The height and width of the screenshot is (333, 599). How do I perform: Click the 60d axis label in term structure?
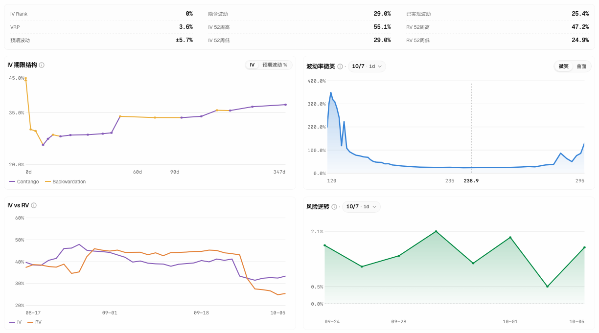(138, 172)
